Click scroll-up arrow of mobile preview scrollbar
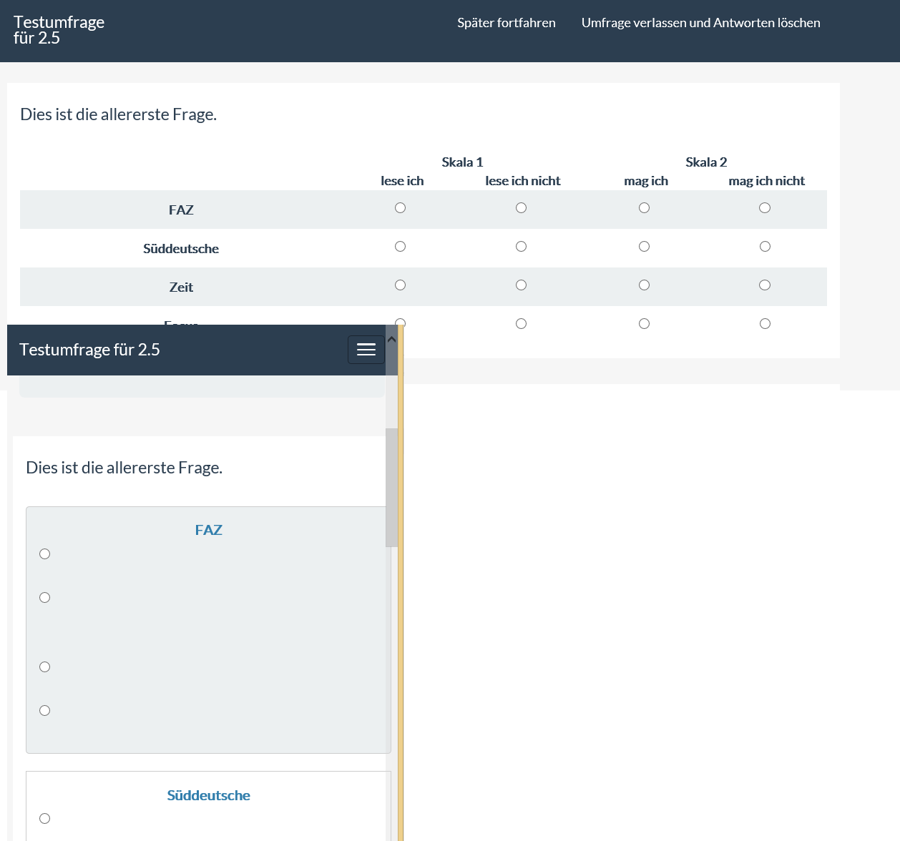Screen dimensions: 900x841 (x=391, y=339)
